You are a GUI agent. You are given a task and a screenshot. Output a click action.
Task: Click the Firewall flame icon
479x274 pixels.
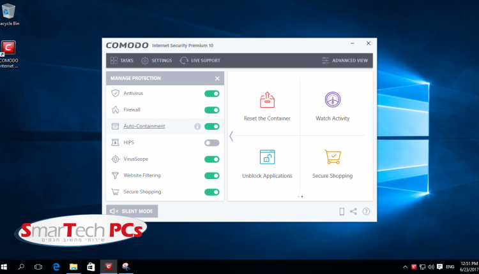115,110
